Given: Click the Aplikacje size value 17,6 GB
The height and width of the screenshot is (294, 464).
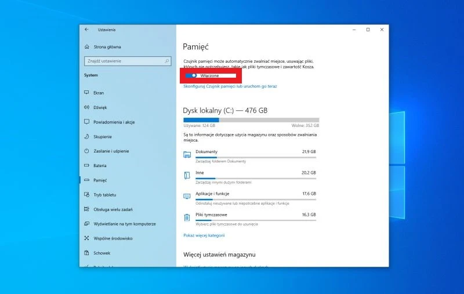Looking at the screenshot, I should (309, 194).
